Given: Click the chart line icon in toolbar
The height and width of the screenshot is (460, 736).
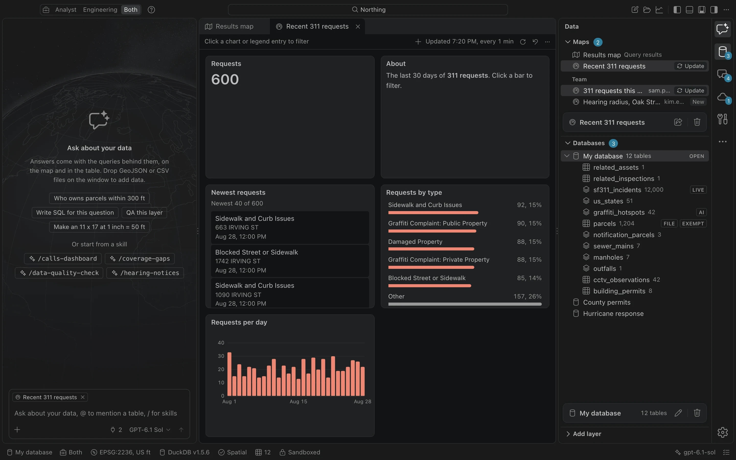Looking at the screenshot, I should click(659, 10).
